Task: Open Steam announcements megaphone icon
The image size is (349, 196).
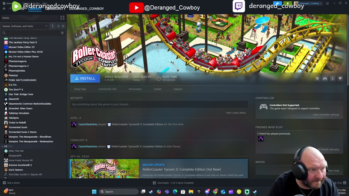Action: [x=278, y=3]
